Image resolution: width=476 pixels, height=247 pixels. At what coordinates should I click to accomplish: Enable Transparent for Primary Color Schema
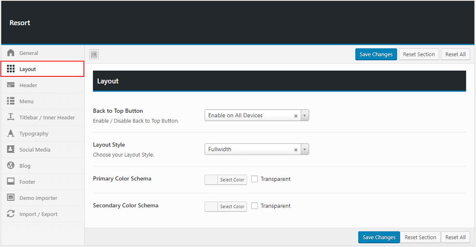[x=255, y=179]
